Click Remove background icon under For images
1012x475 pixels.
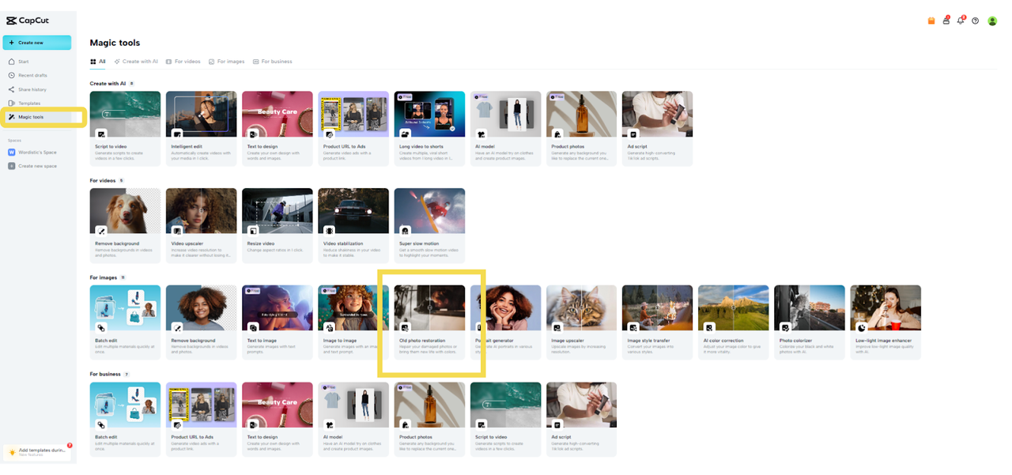click(177, 327)
